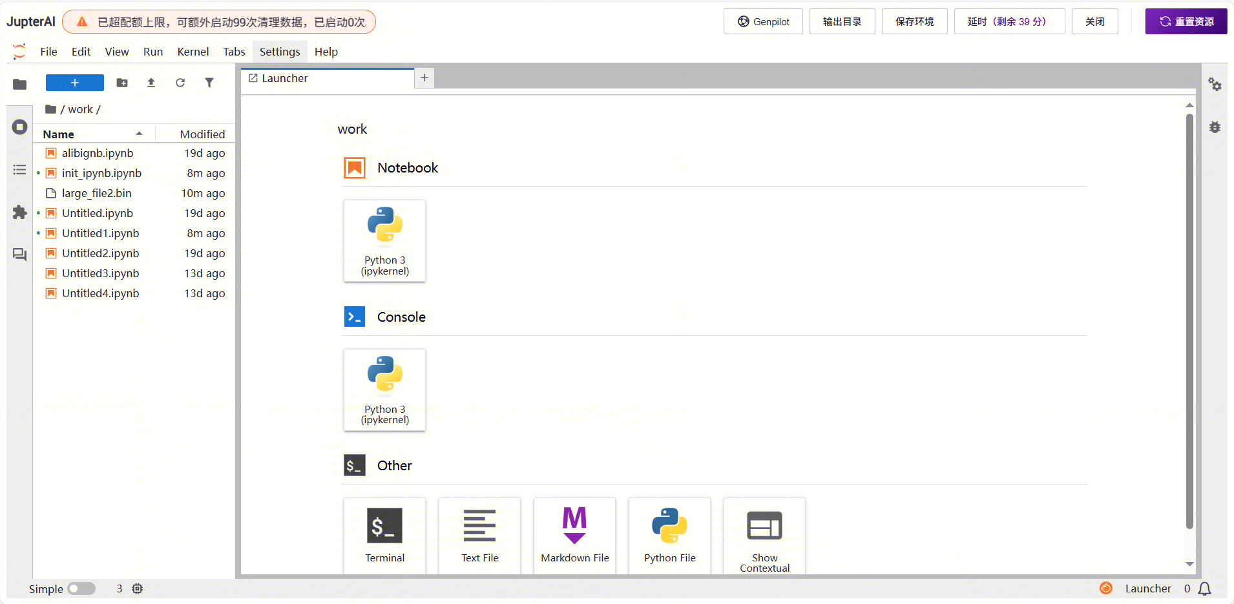Create a new folder

coord(122,83)
